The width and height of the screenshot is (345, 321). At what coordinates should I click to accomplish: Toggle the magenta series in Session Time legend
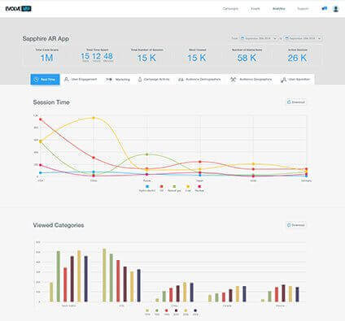pos(199,189)
